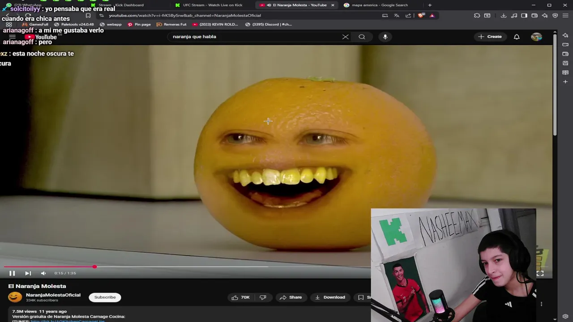The image size is (573, 322).
Task: Clear the YouTube search query
Action: pos(345,37)
